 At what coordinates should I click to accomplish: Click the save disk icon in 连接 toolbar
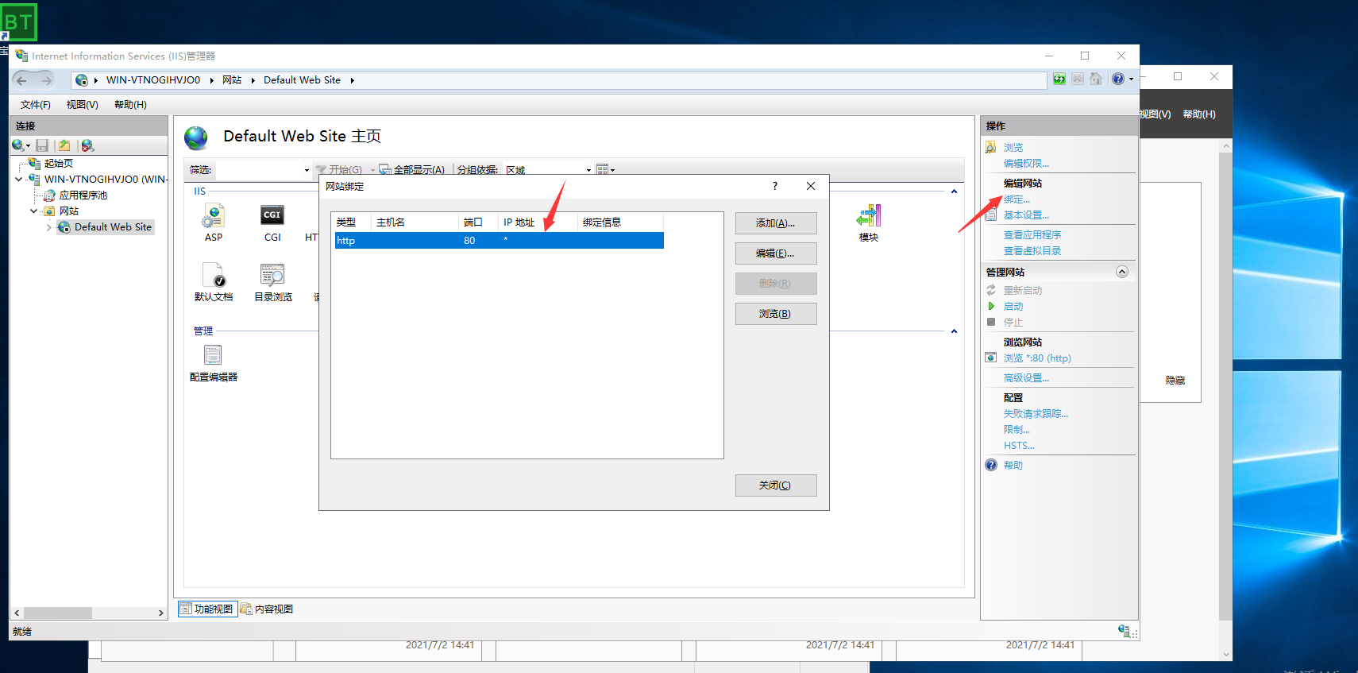43,145
